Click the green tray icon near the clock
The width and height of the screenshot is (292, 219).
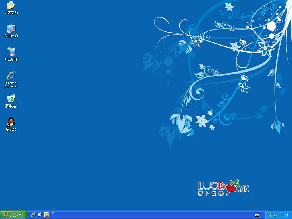(275, 214)
